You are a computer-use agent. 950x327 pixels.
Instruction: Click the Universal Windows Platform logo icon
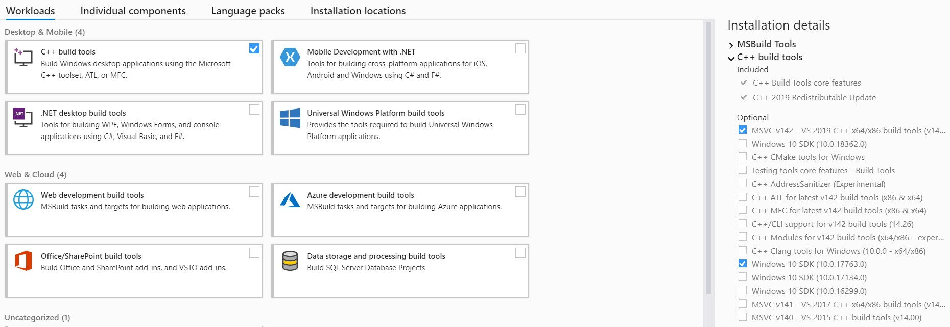pyautogui.click(x=290, y=118)
